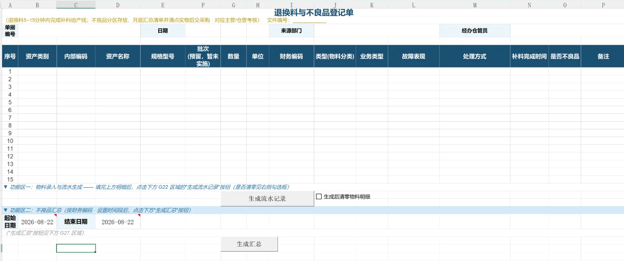Click the 批次(预留，暂未实施) header
The image size is (624, 261).
pos(203,56)
